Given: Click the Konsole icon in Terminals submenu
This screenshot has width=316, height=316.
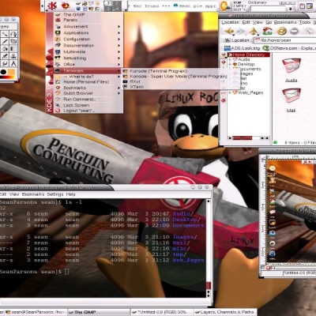Looking at the screenshot, I should pyautogui.click(x=126, y=71).
